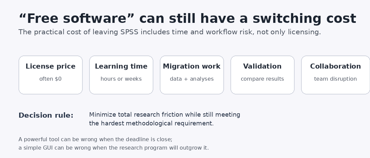Click the footnote about a simple GUI
This screenshot has height=158, width=370.
pos(114,148)
